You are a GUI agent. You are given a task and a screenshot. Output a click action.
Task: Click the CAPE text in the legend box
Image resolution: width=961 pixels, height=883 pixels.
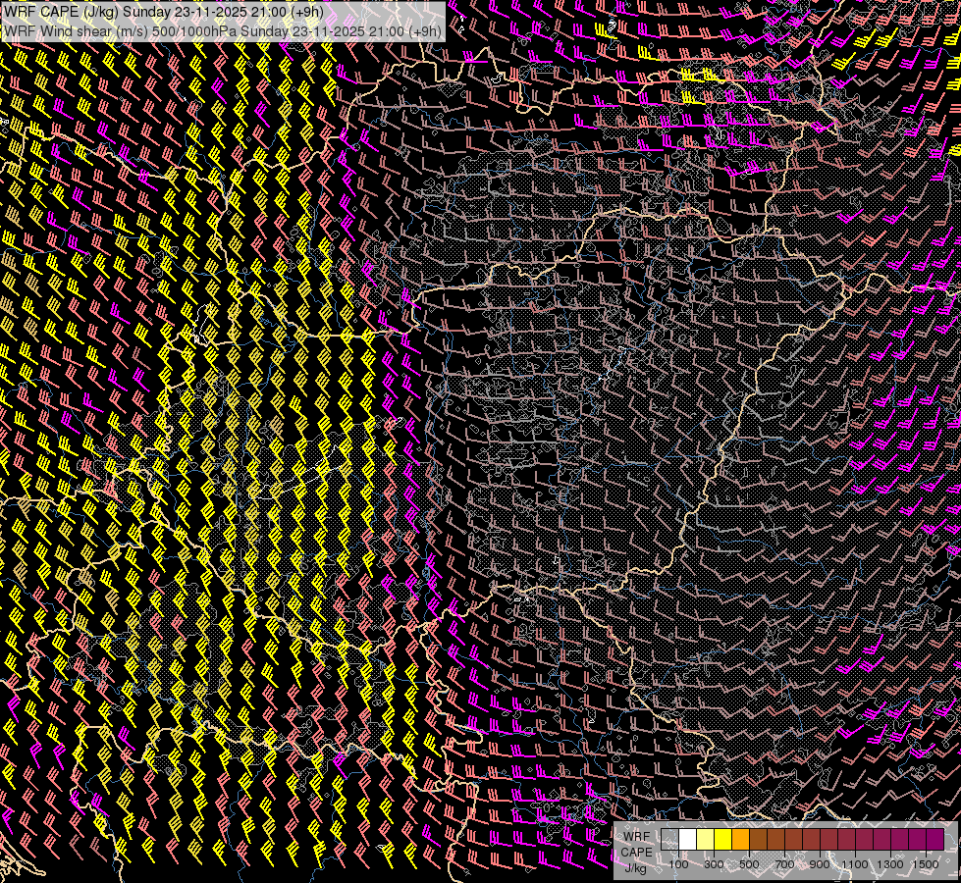pyautogui.click(x=636, y=852)
